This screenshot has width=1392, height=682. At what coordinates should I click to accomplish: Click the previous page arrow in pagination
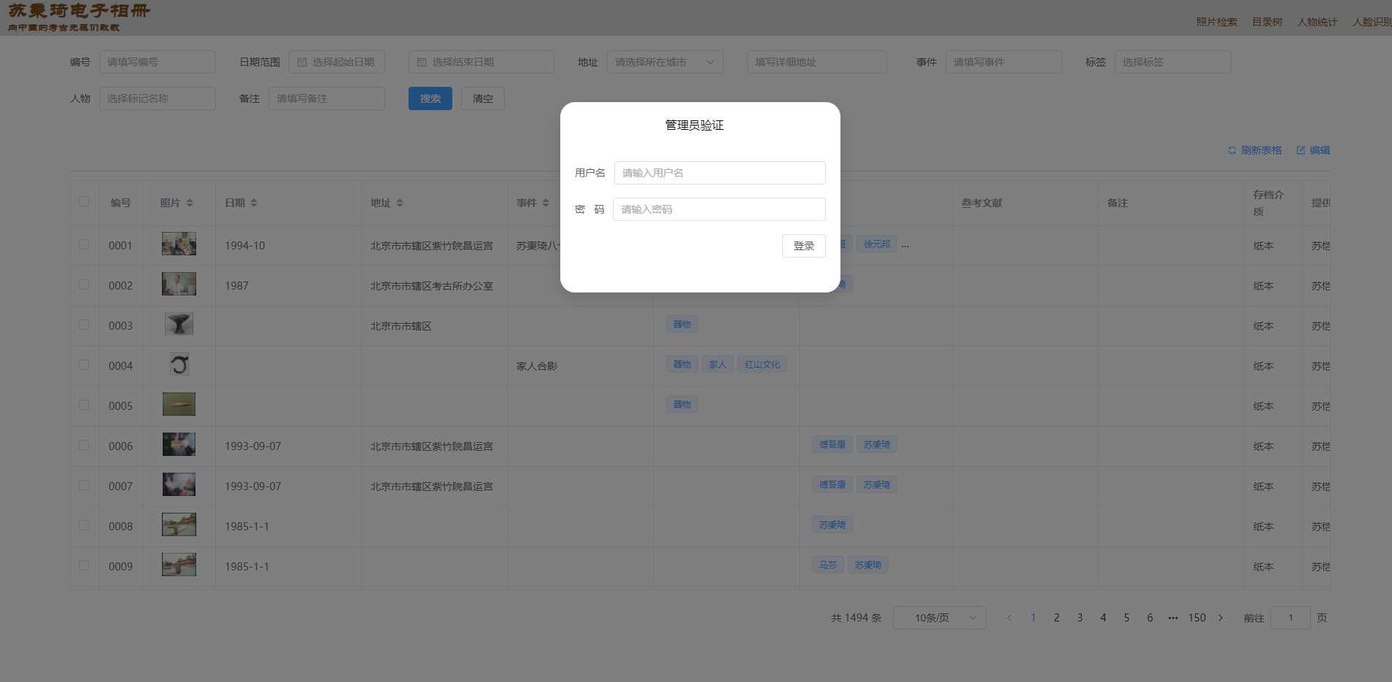click(x=1009, y=618)
